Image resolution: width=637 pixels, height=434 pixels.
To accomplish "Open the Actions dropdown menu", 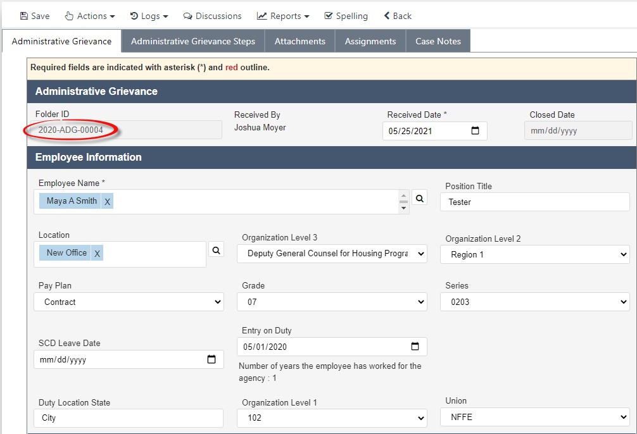I will (x=90, y=16).
